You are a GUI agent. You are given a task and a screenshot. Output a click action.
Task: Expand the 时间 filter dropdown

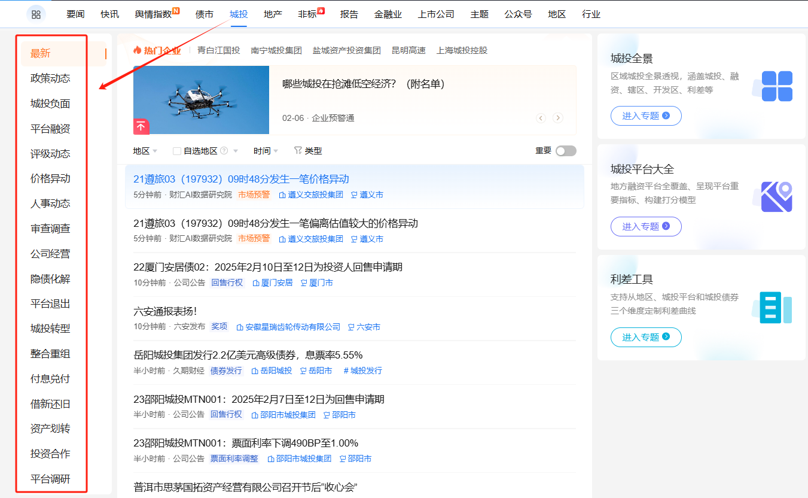point(266,151)
